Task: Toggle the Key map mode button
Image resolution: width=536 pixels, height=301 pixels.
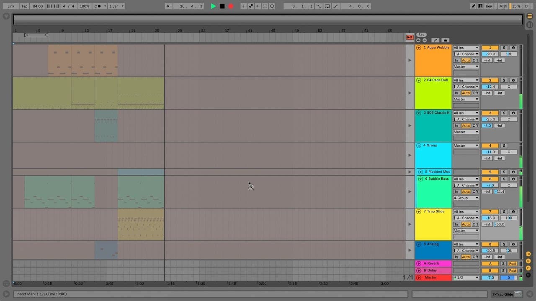Action: (489, 6)
